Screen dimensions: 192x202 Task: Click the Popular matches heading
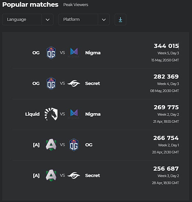30,5
